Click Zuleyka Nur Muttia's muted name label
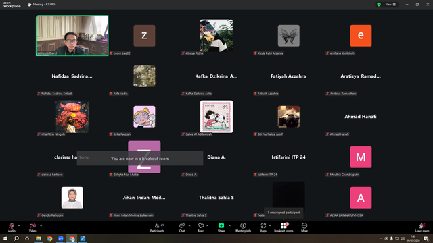 coord(124,175)
